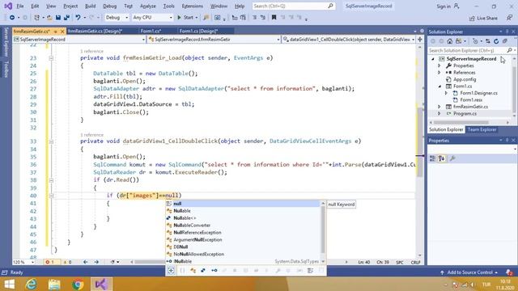The image size is (518, 291).
Task: Switch to the frmResimGetir.cs [Design] tab
Action: pyautogui.click(x=95, y=31)
